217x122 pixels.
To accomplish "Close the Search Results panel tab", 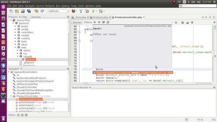I will 90,87.
